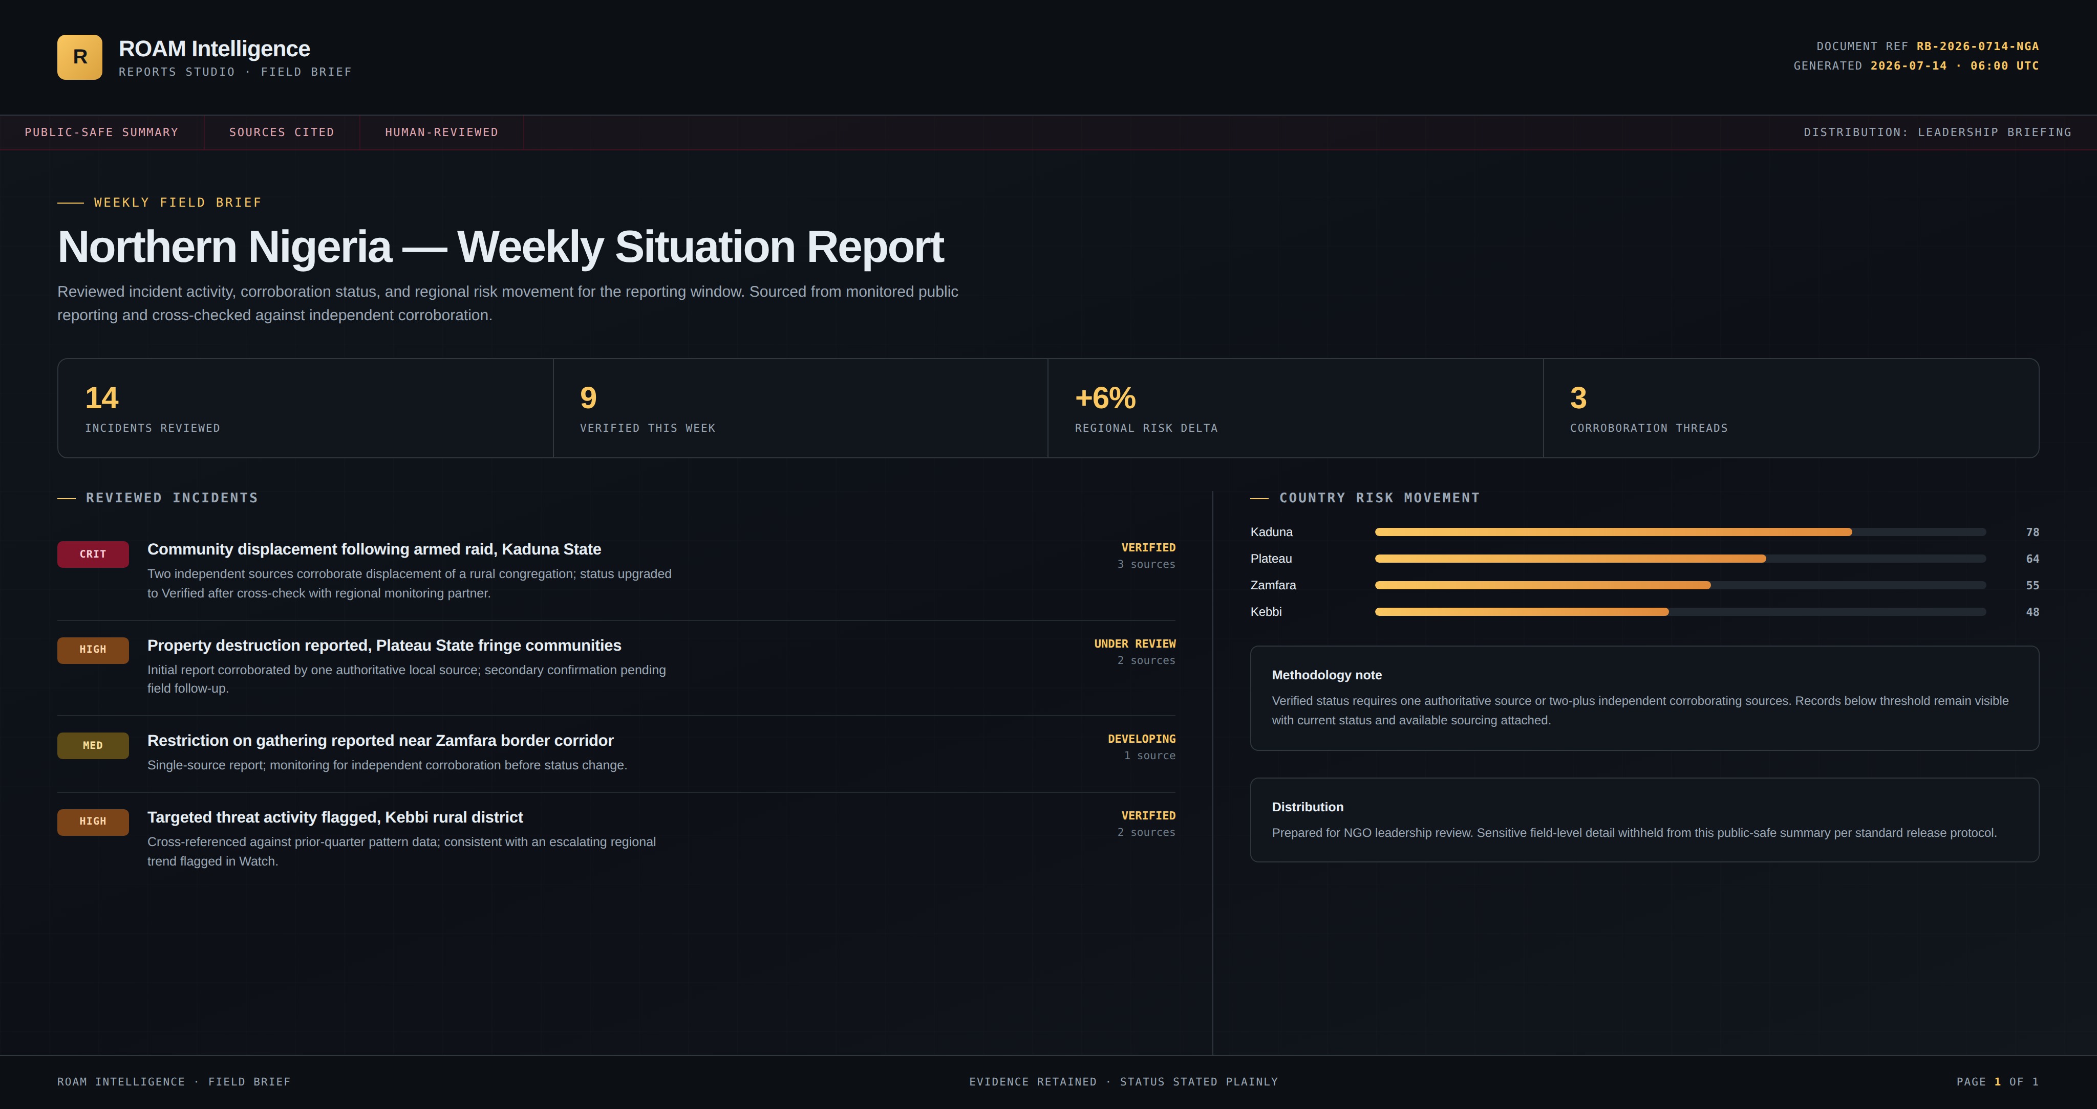
Task: Click 2 sources under UNDER REVIEW
Action: pos(1146,661)
